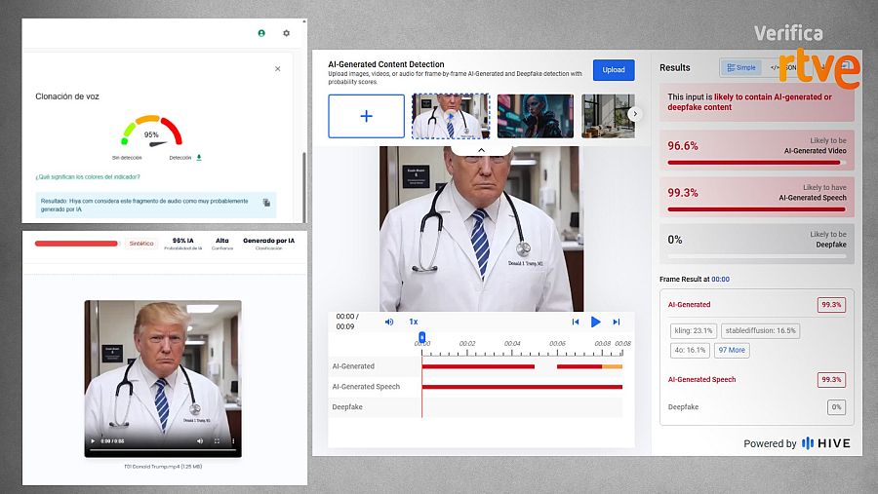Click the Deepfake timeline track

522,407
